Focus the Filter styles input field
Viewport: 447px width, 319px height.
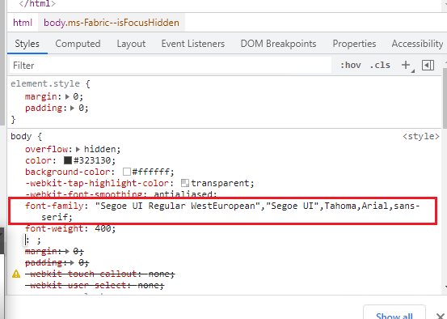[x=171, y=66]
